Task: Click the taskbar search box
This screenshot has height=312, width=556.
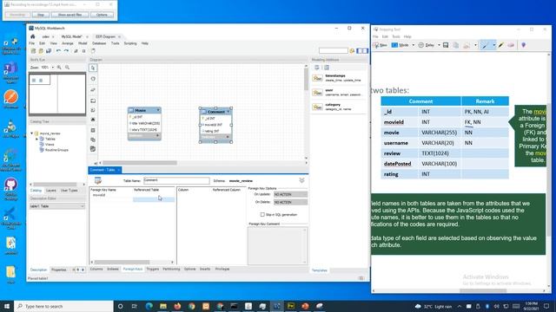Action: tap(63, 306)
